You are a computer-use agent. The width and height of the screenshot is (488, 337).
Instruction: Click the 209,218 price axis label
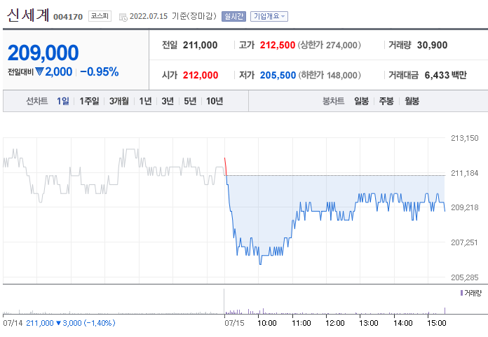[465, 207]
